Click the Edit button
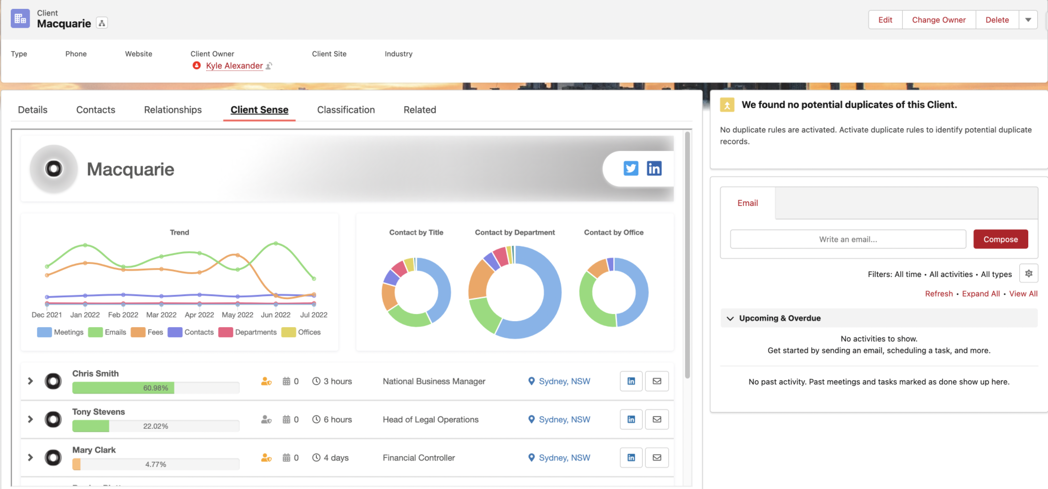 click(885, 20)
